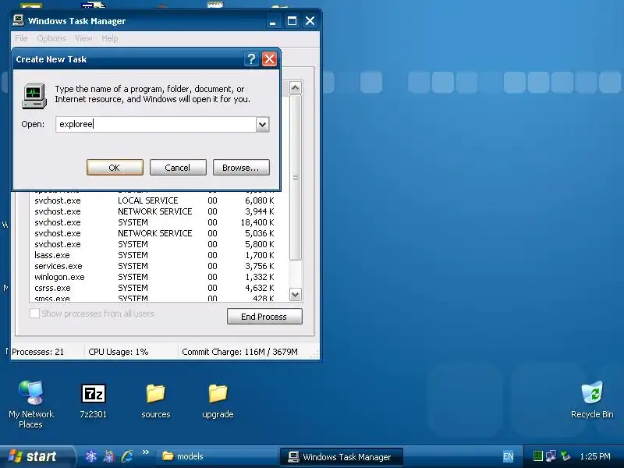
Task: Select svchost.exe using 5,036 K
Action: point(158,233)
